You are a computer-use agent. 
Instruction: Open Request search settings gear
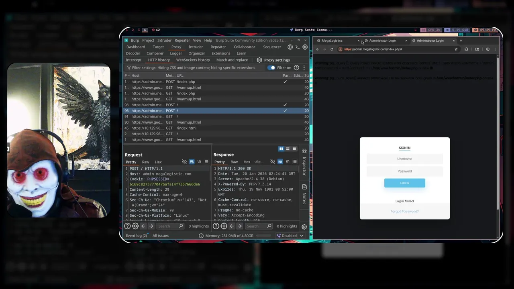click(135, 226)
